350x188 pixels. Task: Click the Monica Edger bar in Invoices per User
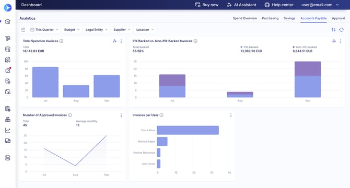[x=162, y=141]
